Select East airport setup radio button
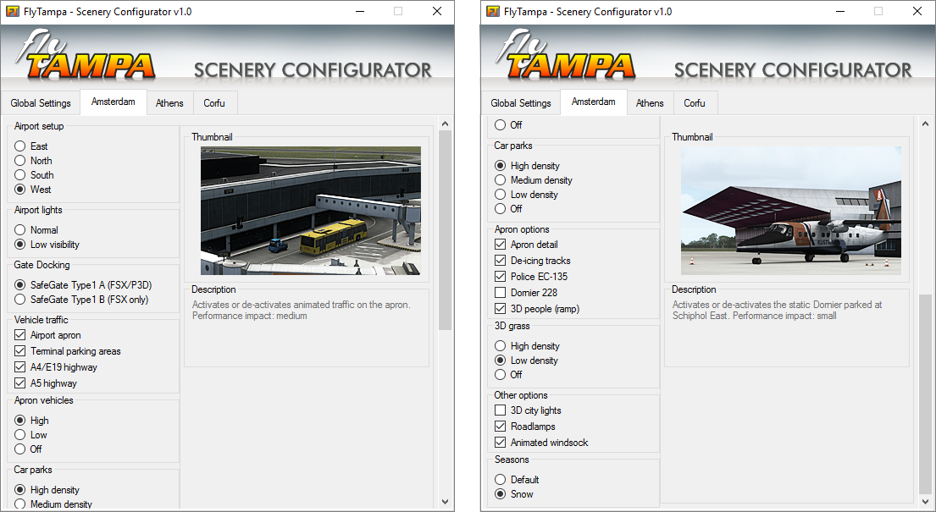Viewport: 936px width, 512px height. 19,146
